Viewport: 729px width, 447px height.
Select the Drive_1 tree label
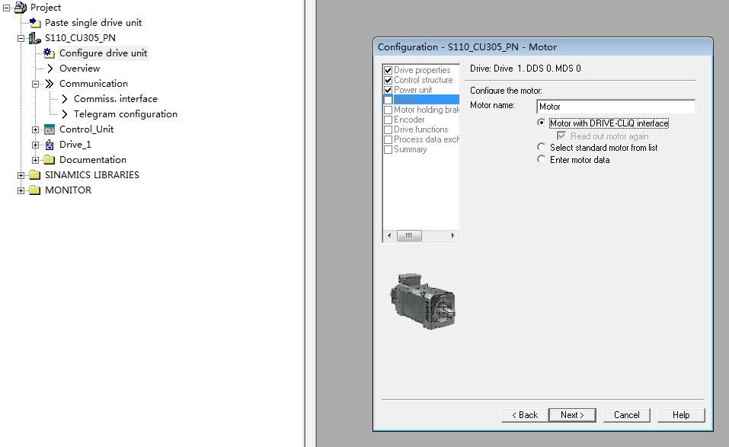(x=75, y=145)
